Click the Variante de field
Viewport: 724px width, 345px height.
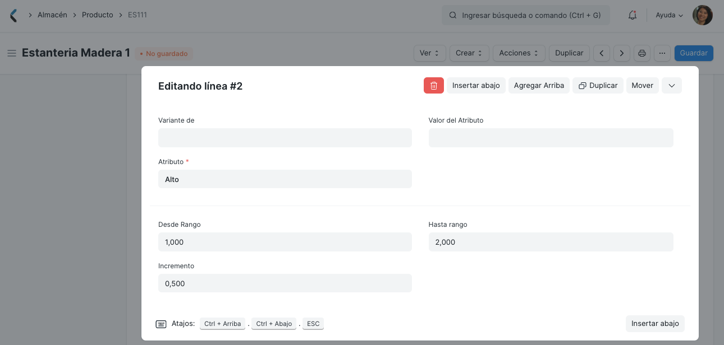coord(285,138)
